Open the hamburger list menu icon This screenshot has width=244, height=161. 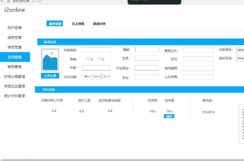9,1
